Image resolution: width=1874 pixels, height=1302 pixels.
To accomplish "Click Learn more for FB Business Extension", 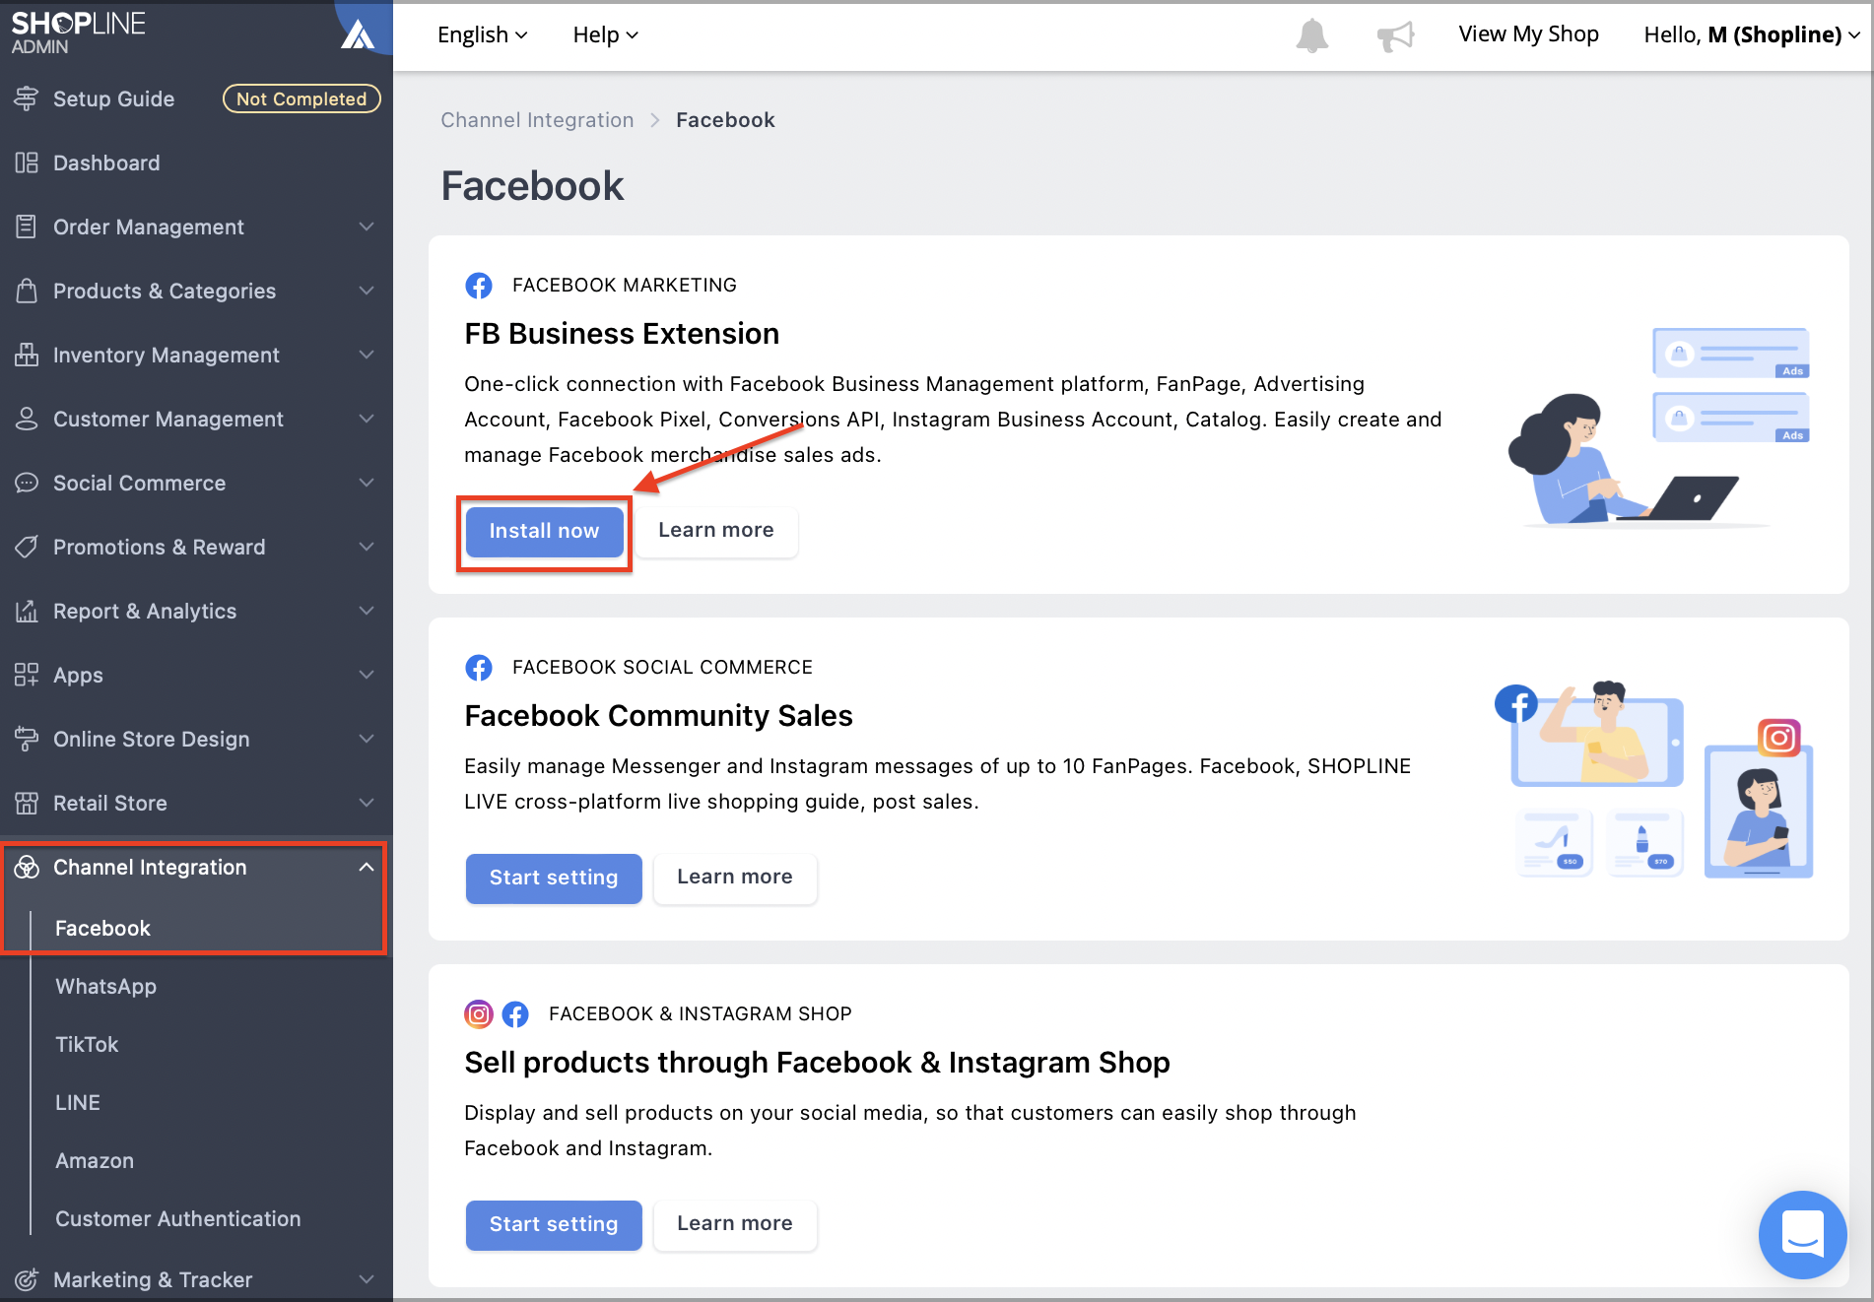I will coord(716,530).
